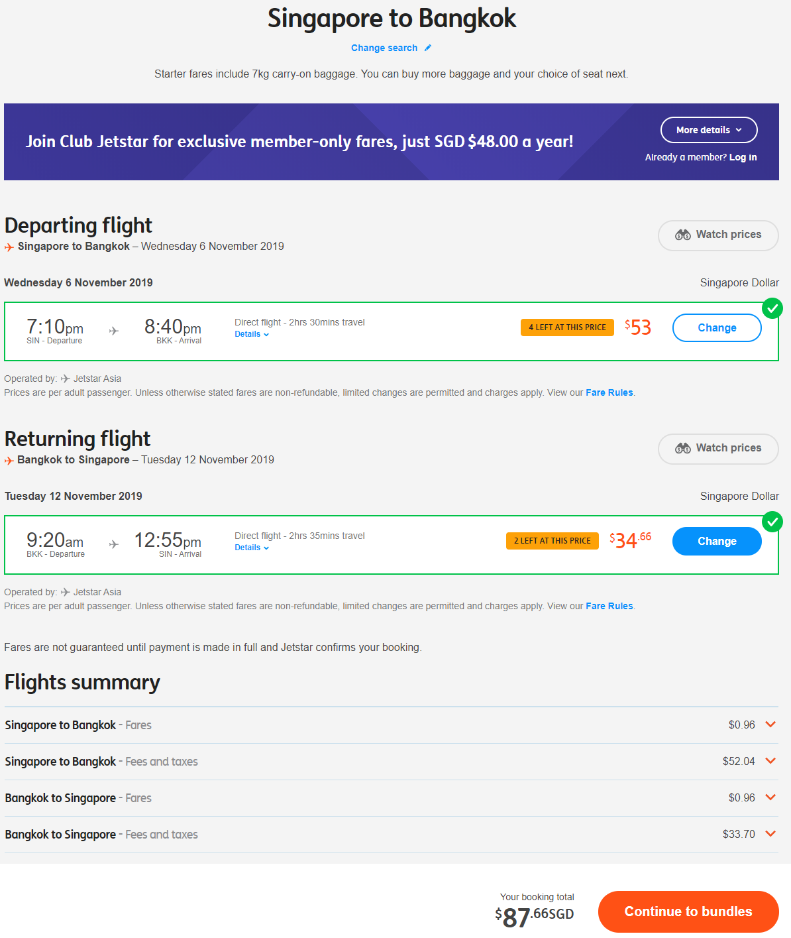This screenshot has height=938, width=791.
Task: Expand Details for the 7:10pm departing flight
Action: tap(252, 334)
